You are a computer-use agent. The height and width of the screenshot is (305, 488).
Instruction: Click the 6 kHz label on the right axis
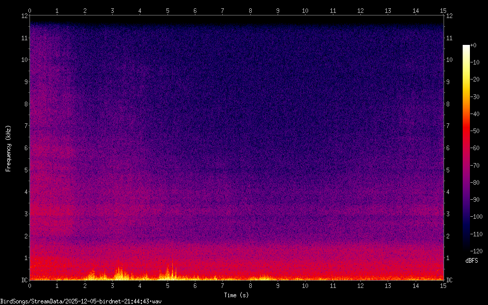coord(449,148)
